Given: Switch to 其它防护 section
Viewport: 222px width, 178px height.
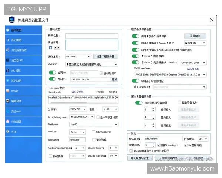Looking at the screenshot, I should (x=23, y=80).
